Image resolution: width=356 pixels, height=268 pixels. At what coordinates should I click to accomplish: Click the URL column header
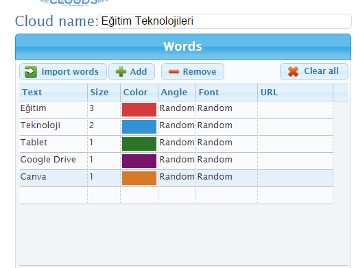[x=296, y=93]
